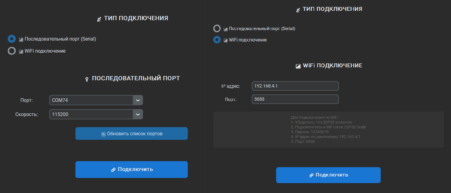Click Подключить in the WiFi panel
451x193 pixels.
click(328, 175)
